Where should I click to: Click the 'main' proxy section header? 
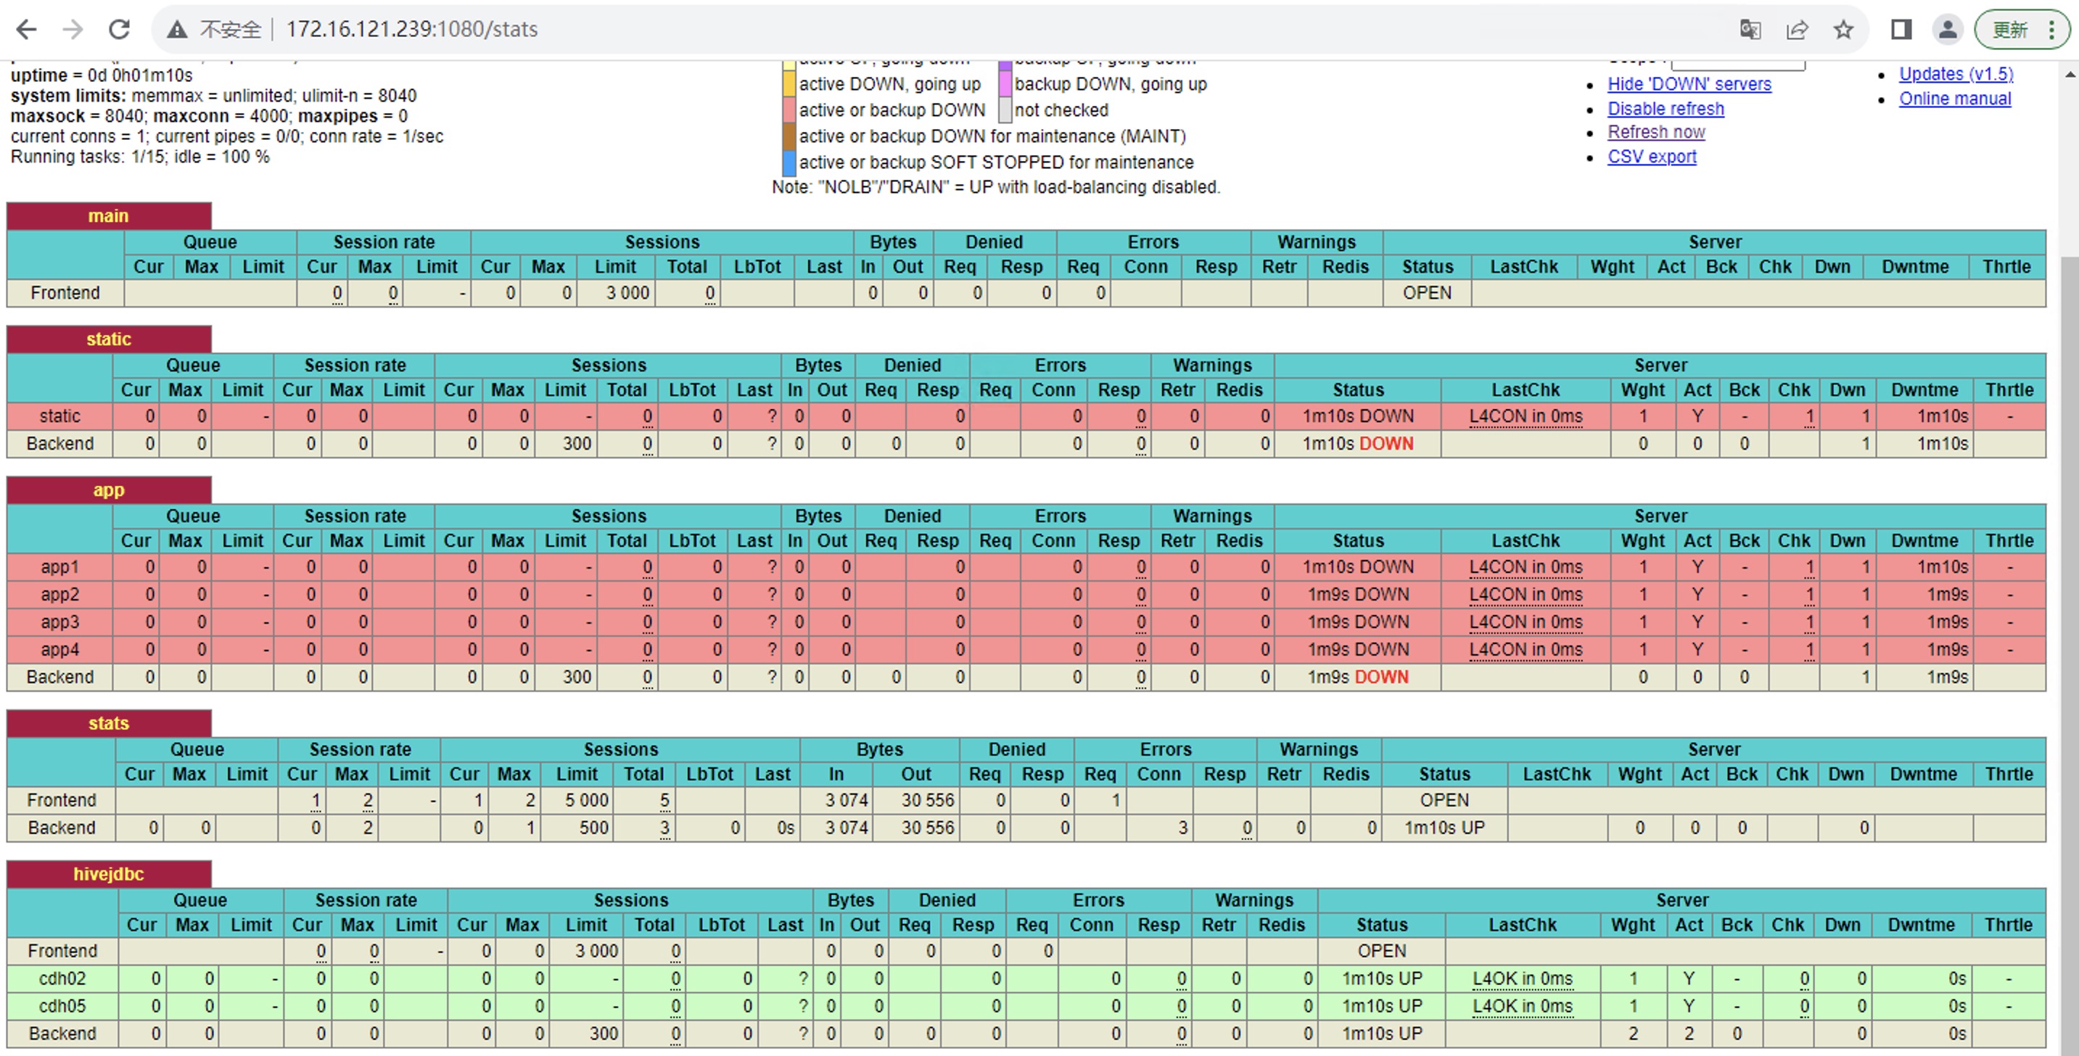tap(109, 216)
